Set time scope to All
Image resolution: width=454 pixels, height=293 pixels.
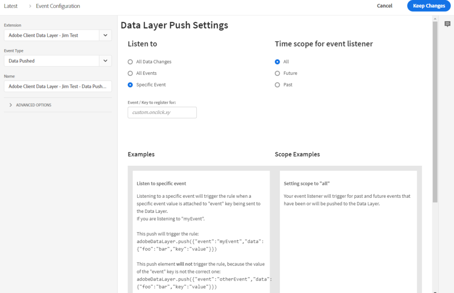(278, 62)
